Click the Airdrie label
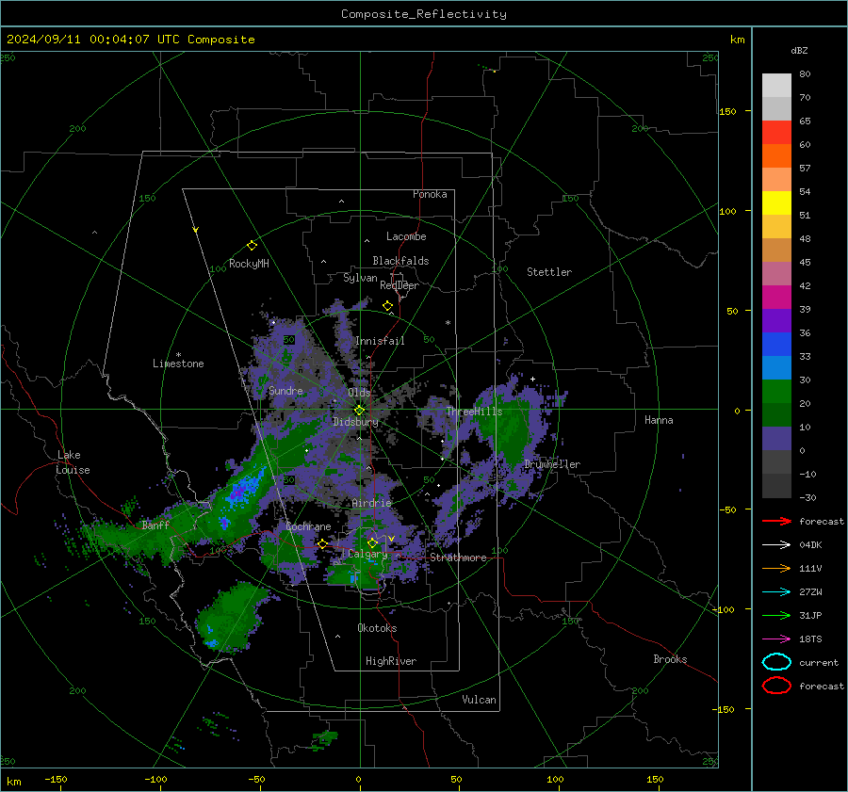This screenshot has width=848, height=792. [371, 503]
